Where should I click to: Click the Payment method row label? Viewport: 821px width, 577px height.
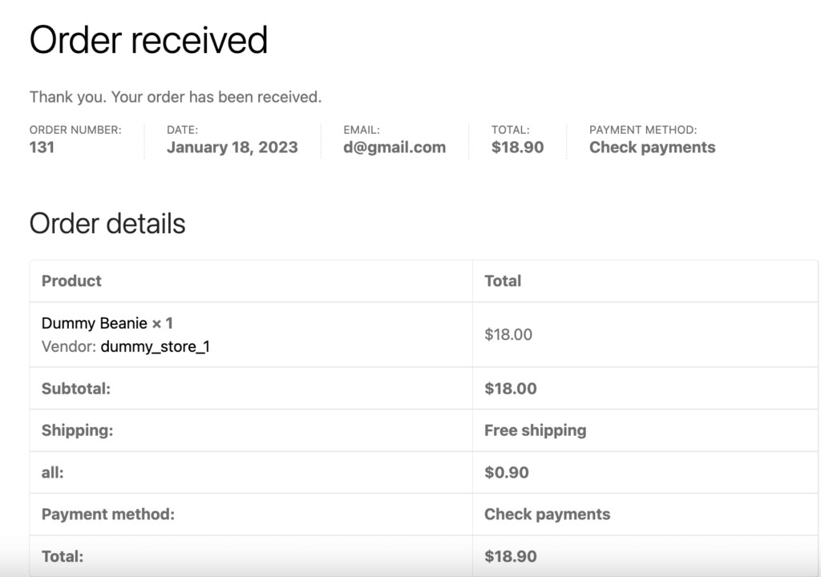108,514
